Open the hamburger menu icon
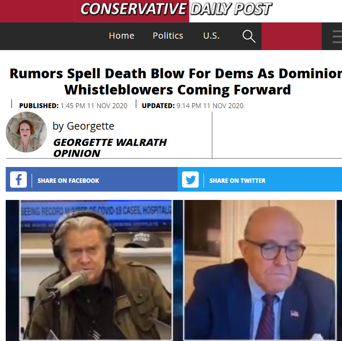 [x=337, y=36]
